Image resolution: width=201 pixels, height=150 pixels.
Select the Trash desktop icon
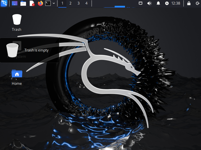click(x=17, y=23)
